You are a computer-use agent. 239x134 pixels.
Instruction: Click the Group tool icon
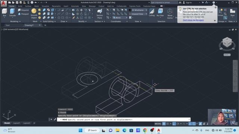tap(220, 12)
